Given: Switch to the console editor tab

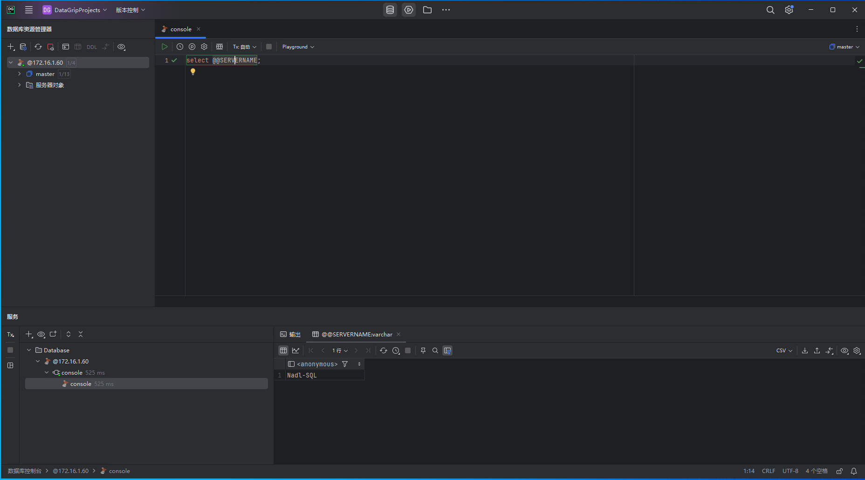Looking at the screenshot, I should (181, 29).
